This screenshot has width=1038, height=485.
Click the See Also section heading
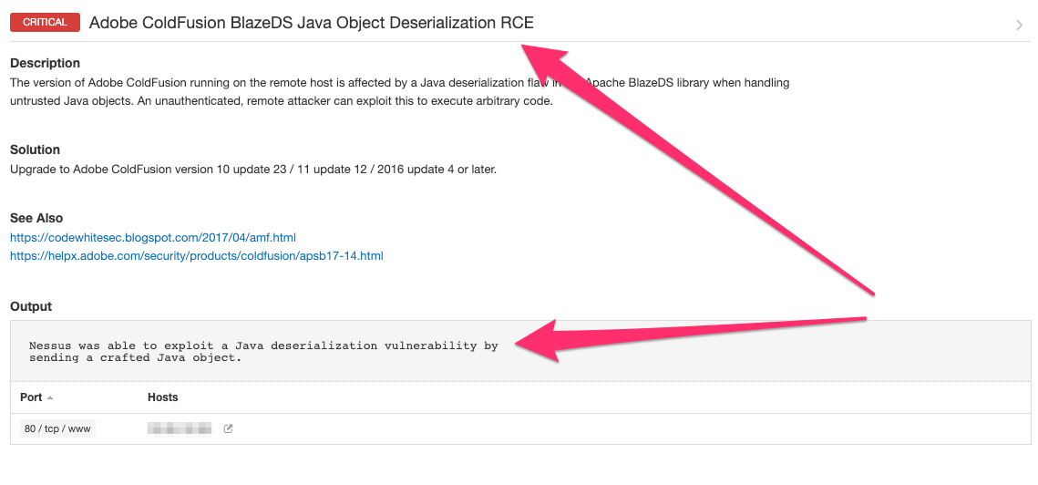[36, 218]
